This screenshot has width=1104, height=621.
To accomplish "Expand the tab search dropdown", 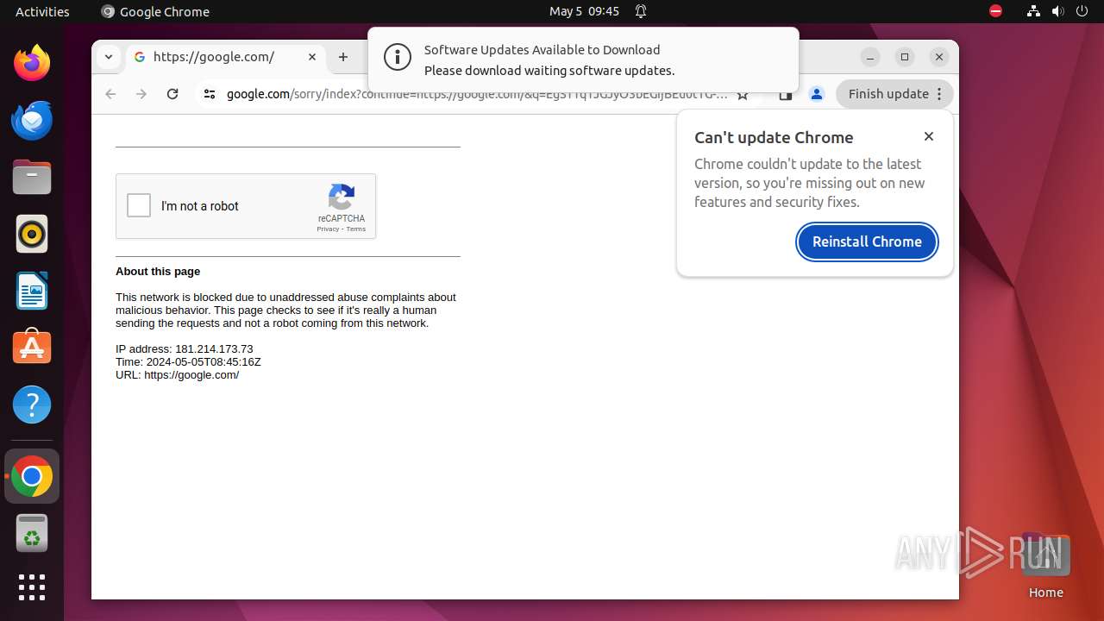I will point(108,57).
